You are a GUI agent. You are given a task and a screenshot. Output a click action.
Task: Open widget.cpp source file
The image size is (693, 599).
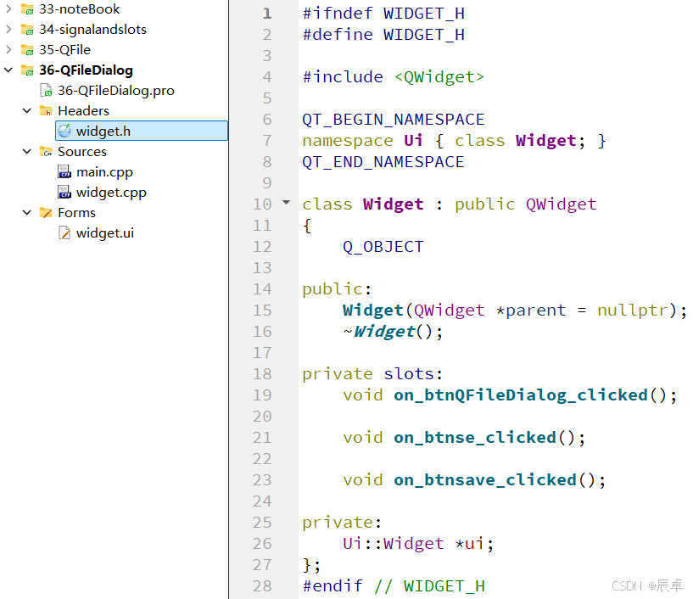tap(111, 192)
